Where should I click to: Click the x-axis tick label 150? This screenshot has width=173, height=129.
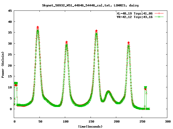(91, 121)
